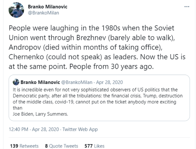Click the Twitter Web App source link
Viewport: 196px width, 149px height.
point(80,129)
